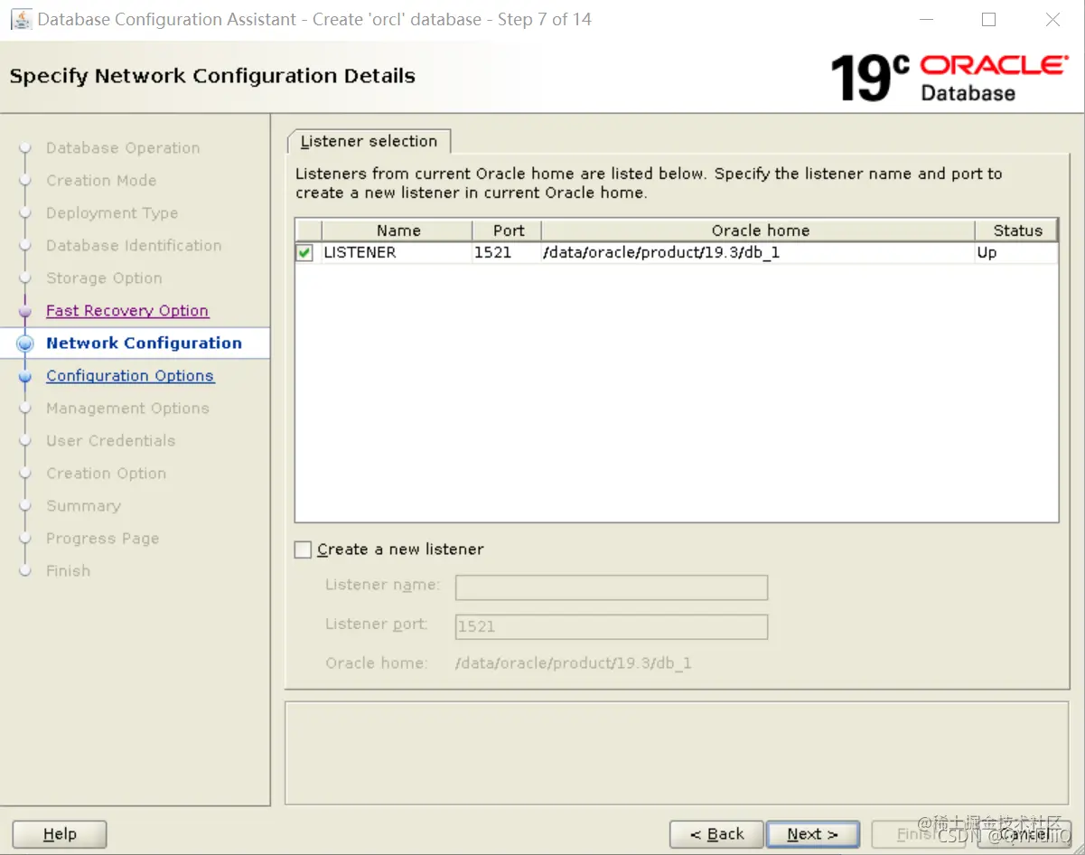Maximize the Database Configuration Assistant window
This screenshot has height=855, width=1085.
[988, 20]
